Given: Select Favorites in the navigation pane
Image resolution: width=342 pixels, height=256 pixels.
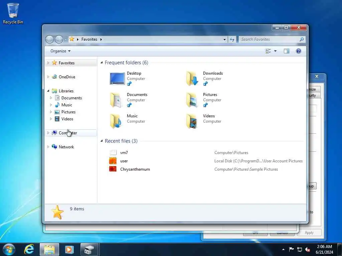Looking at the screenshot, I should (x=66, y=63).
